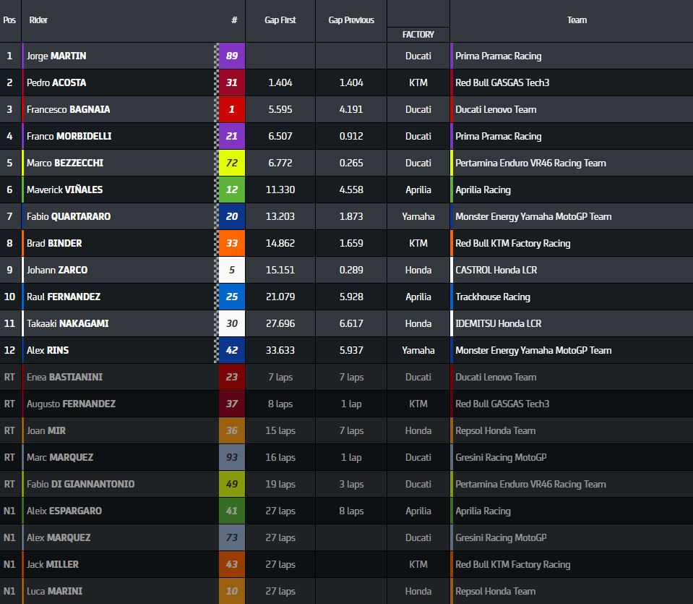The image size is (693, 604).
Task: Open the CASTROL Honda LCR team link
Action: coord(496,270)
